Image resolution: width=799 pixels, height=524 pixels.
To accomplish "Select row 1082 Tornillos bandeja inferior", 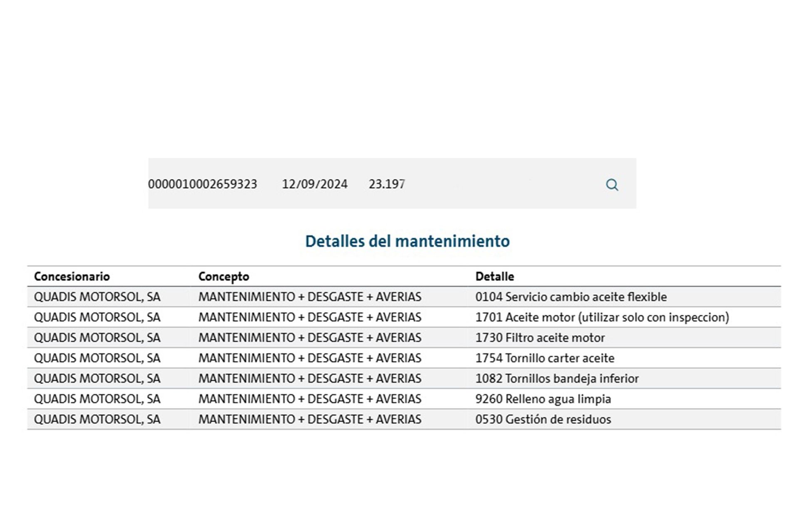I will (404, 378).
